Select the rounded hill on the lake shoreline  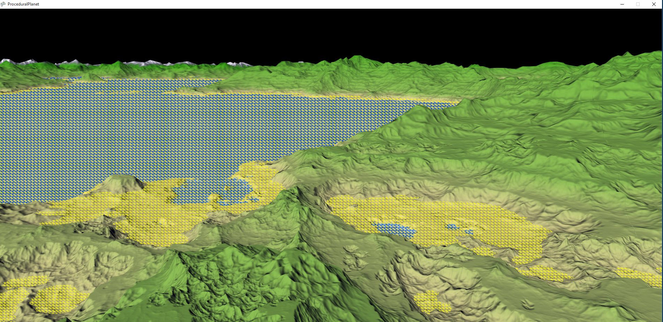tap(120, 183)
